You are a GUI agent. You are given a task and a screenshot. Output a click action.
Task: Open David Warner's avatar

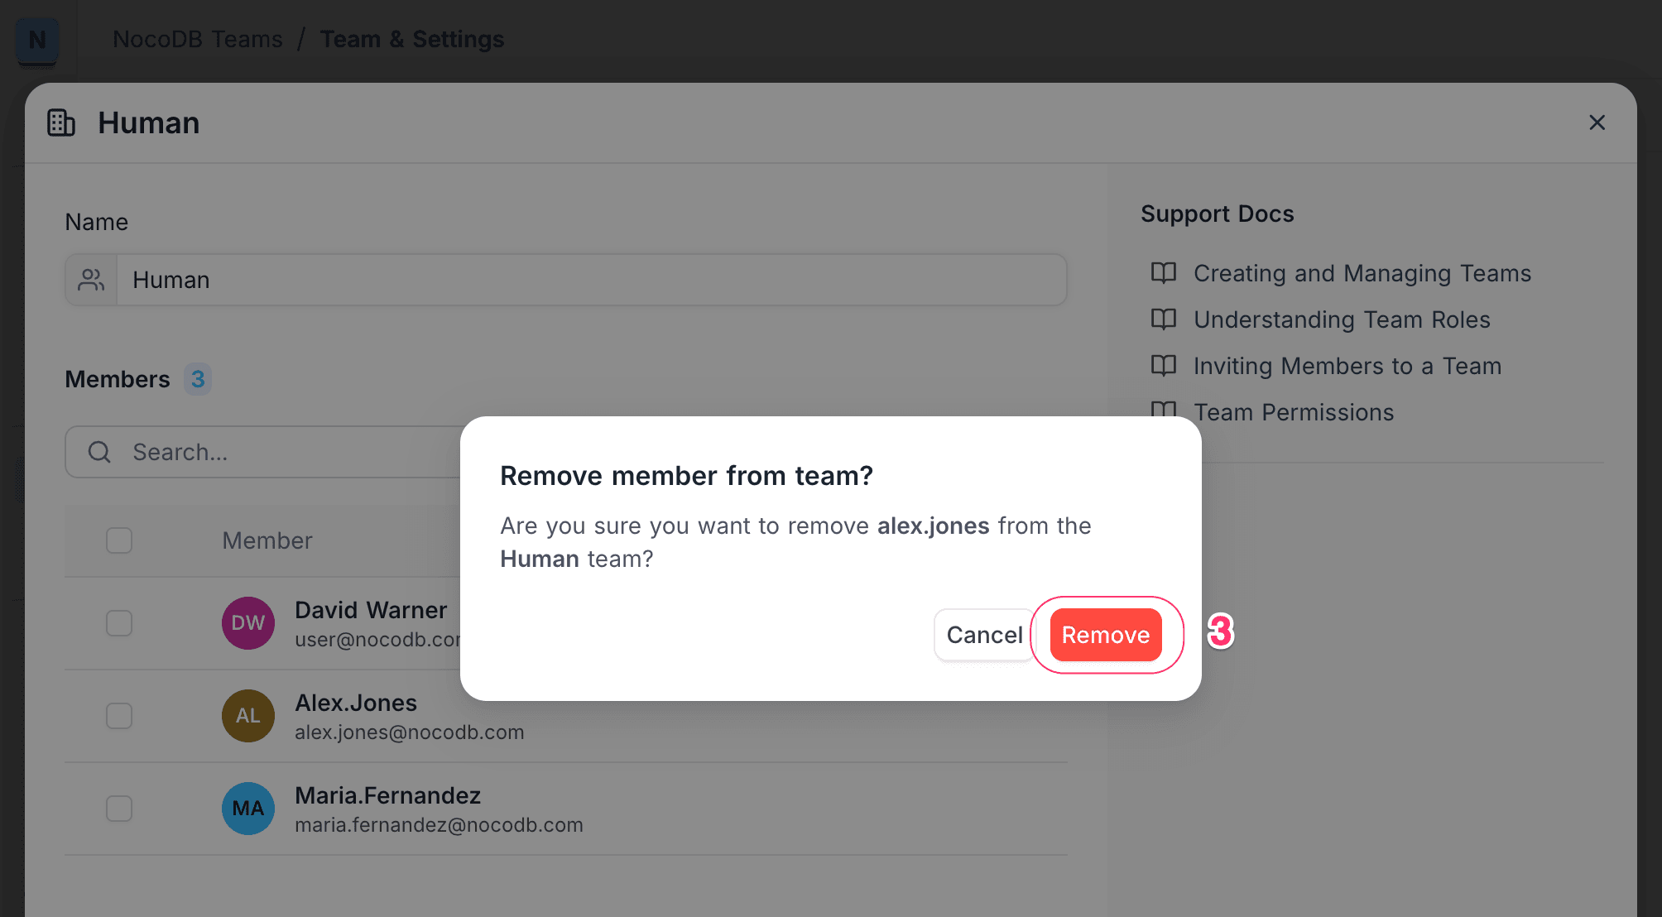click(x=247, y=623)
